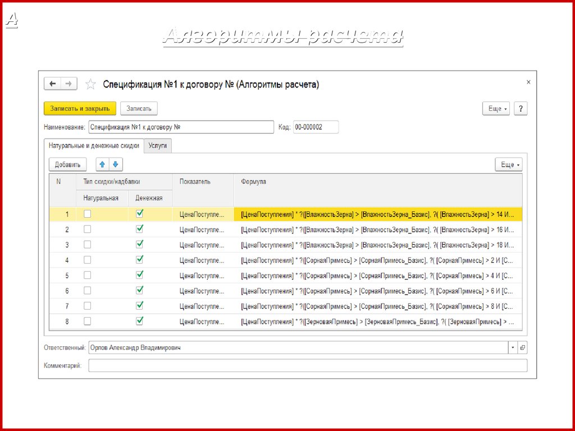Click the forward navigation arrow
The height and width of the screenshot is (431, 575).
point(69,84)
